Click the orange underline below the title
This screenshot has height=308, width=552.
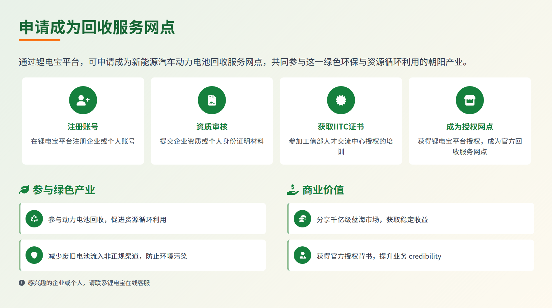point(40,40)
